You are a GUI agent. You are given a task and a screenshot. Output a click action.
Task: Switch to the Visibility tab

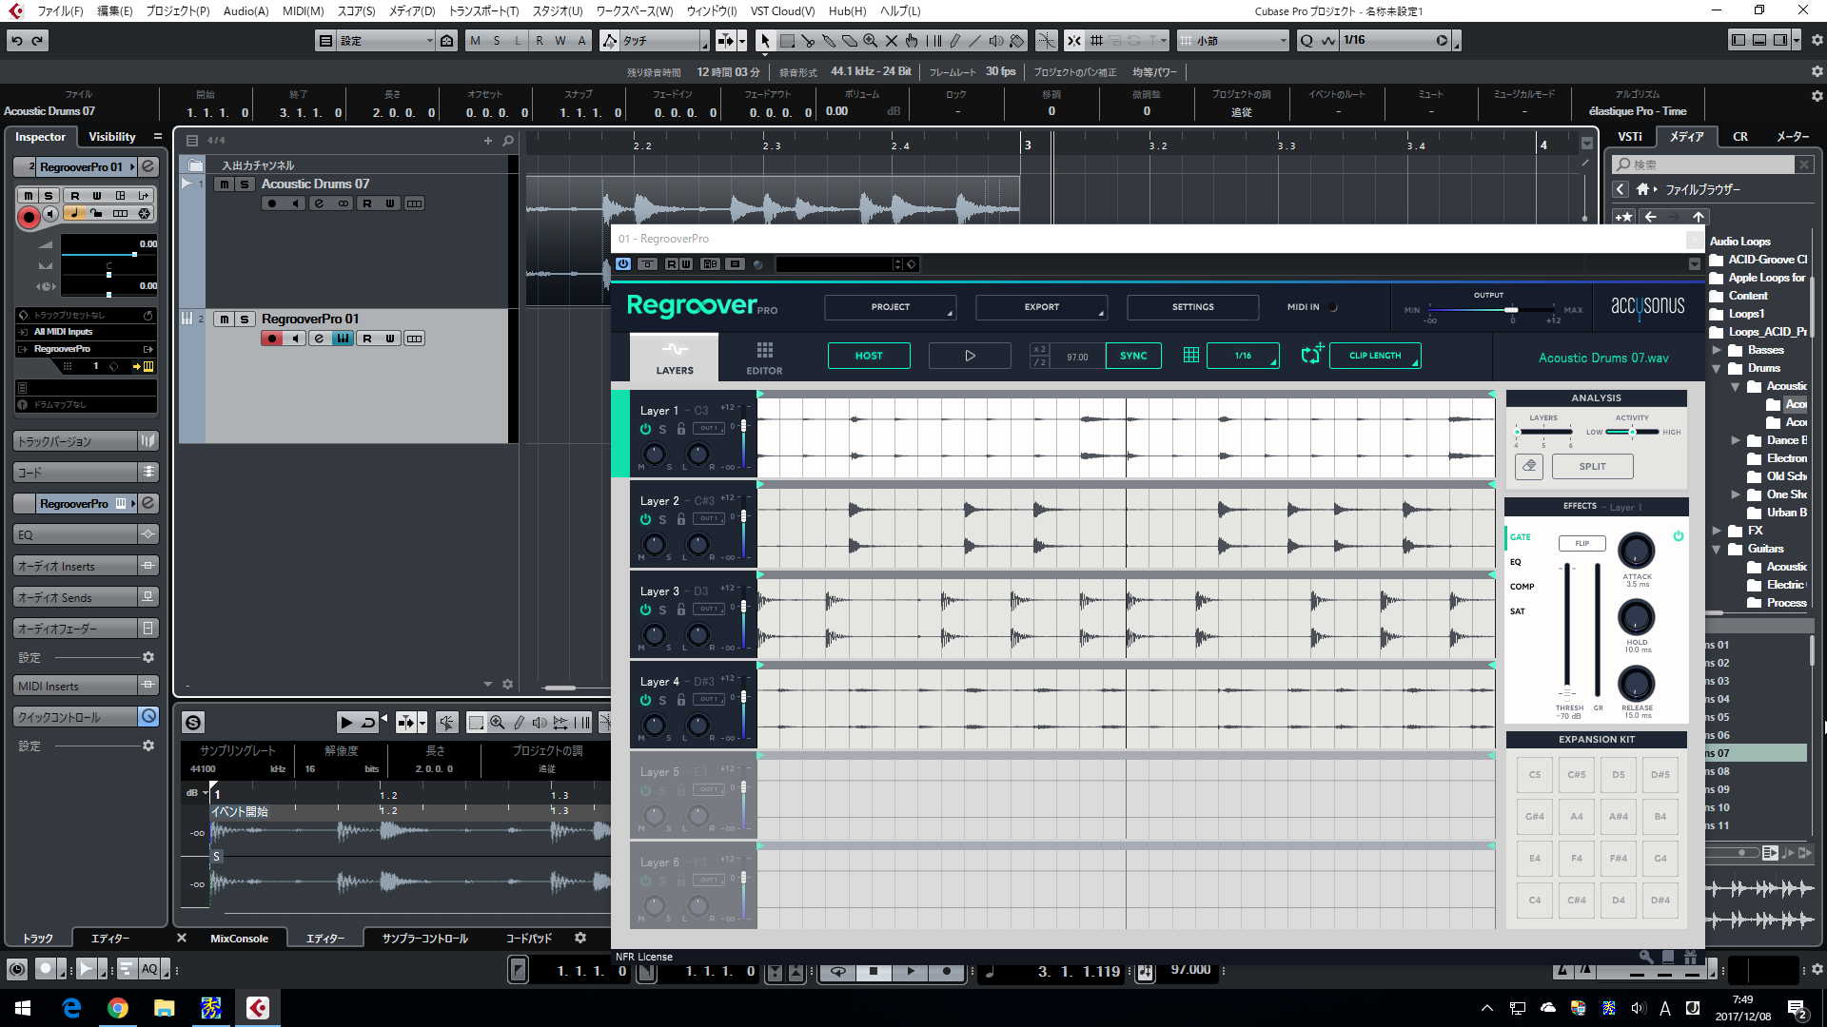112,137
